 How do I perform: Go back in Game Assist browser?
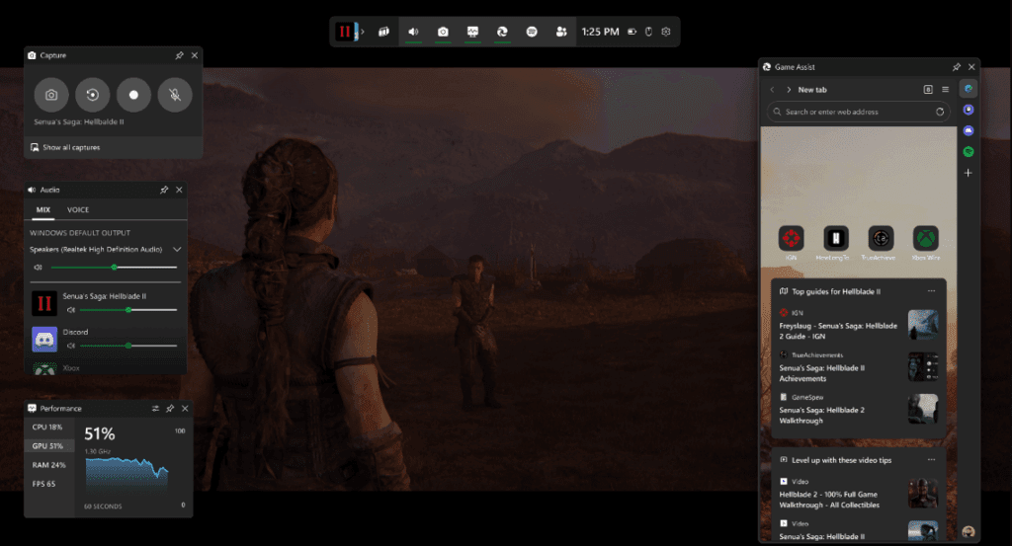click(x=772, y=90)
